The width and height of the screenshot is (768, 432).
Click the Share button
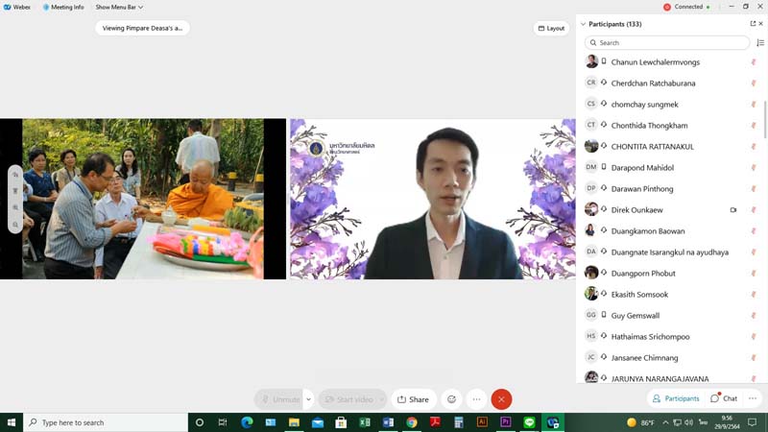coord(413,399)
